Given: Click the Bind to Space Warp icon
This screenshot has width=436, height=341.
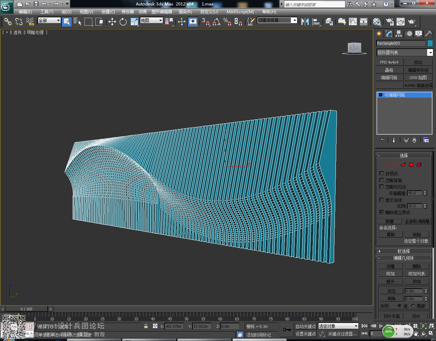Looking at the screenshot, I should (x=30, y=22).
